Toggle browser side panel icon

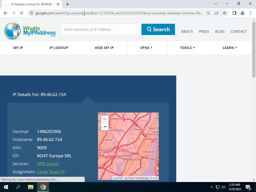(234, 13)
